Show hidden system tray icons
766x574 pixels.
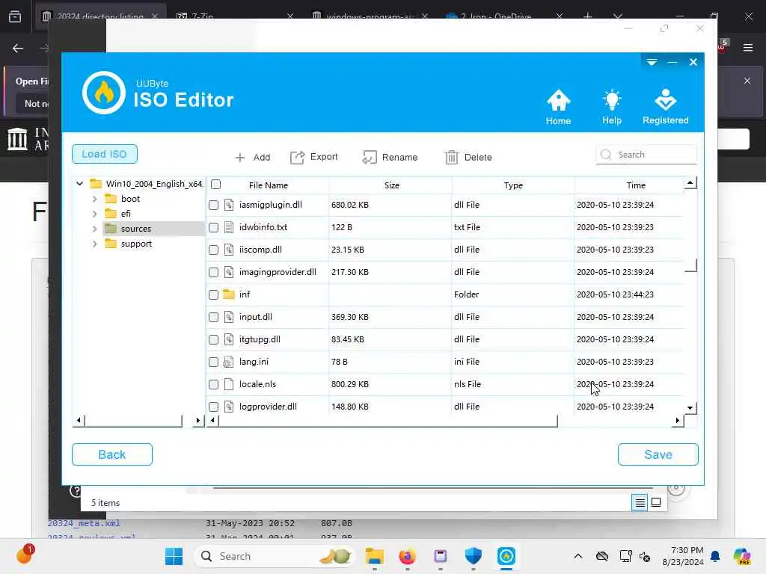(578, 556)
